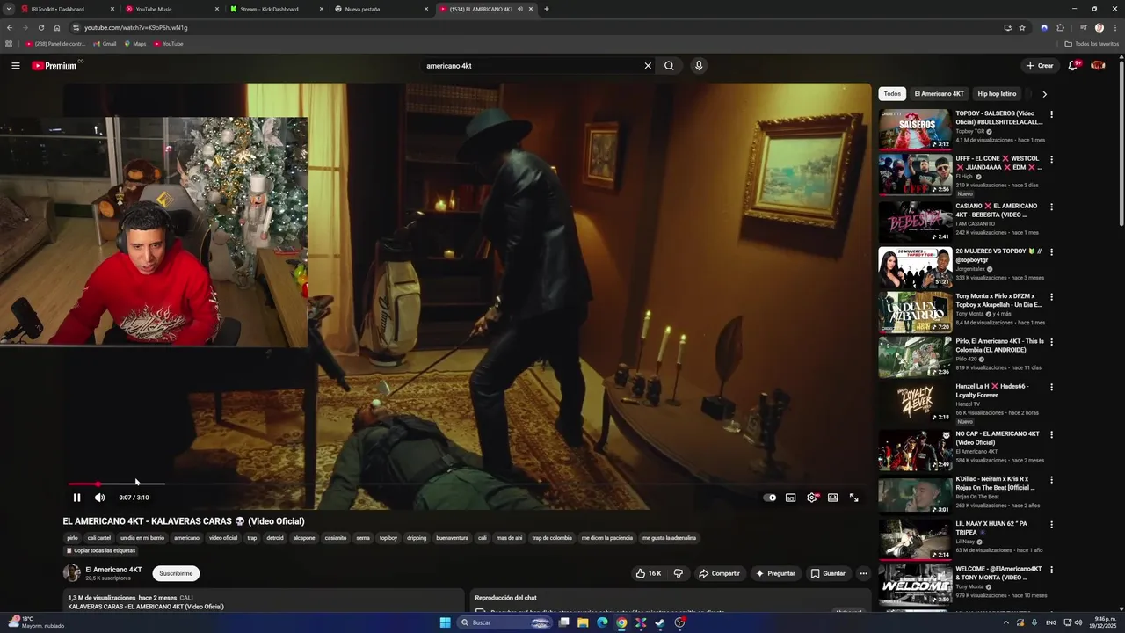Open options for CASIANO BEBESITA video
The image size is (1125, 633).
(x=1051, y=207)
